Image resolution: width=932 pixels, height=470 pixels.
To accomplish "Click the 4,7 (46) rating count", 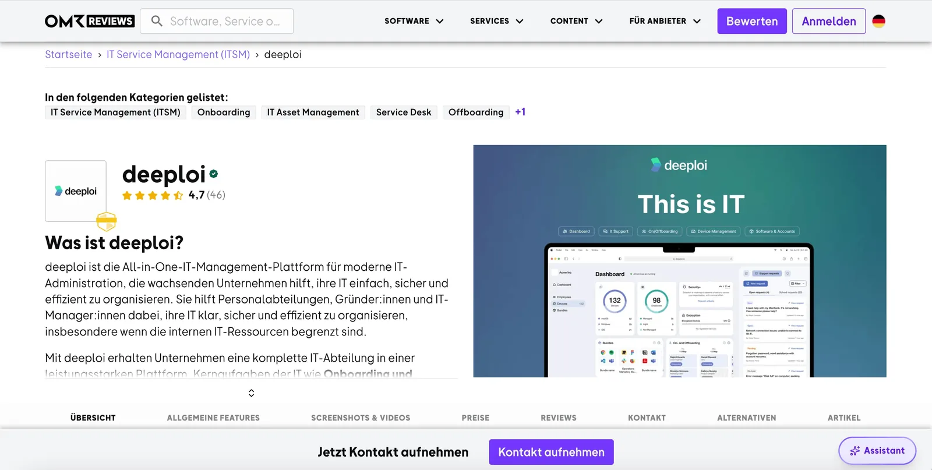I will coord(207,195).
